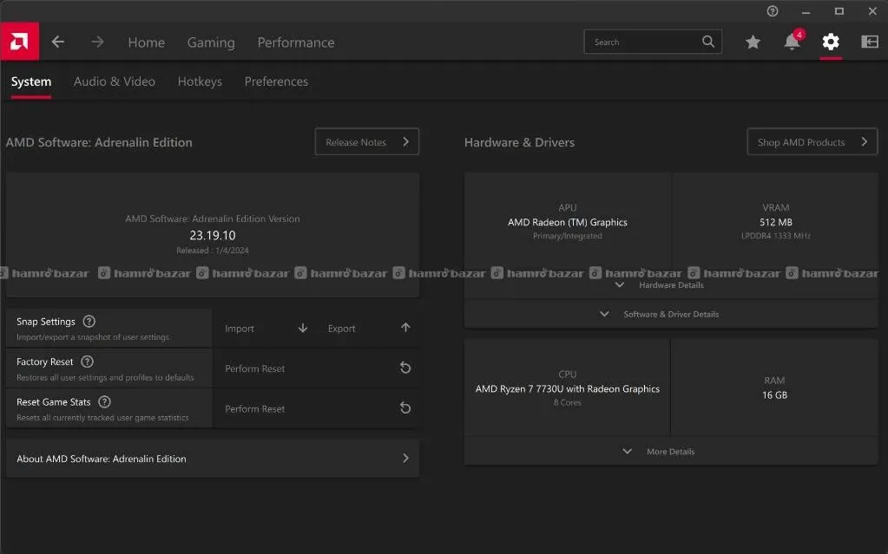Click AMD Radeon (TM) Graphics text
The height and width of the screenshot is (554, 888).
pyautogui.click(x=568, y=223)
